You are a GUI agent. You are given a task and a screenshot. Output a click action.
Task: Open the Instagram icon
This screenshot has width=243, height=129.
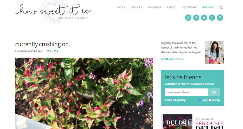(220, 18)
